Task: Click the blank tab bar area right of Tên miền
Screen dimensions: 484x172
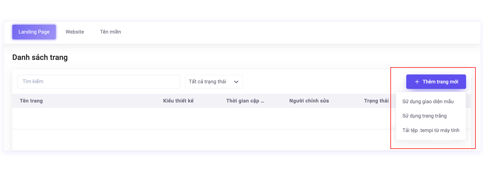Action: click(x=269, y=32)
